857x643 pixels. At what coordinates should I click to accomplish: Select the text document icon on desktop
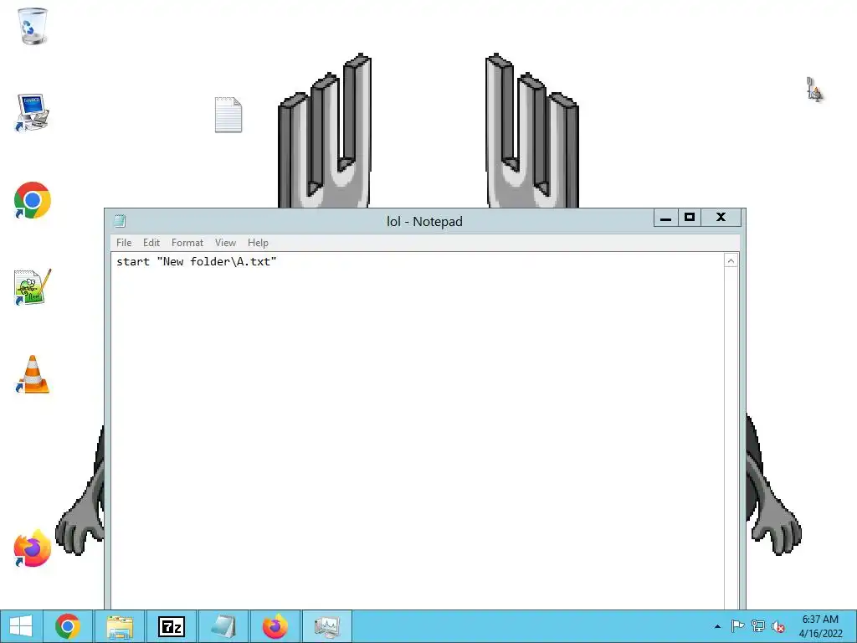click(x=228, y=115)
